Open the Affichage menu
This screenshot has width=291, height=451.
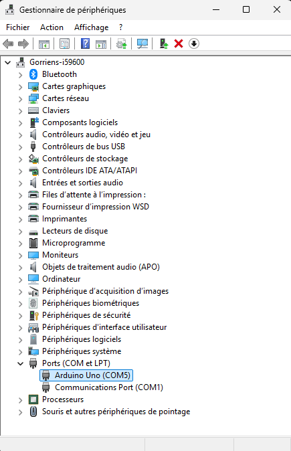pyautogui.click(x=92, y=27)
